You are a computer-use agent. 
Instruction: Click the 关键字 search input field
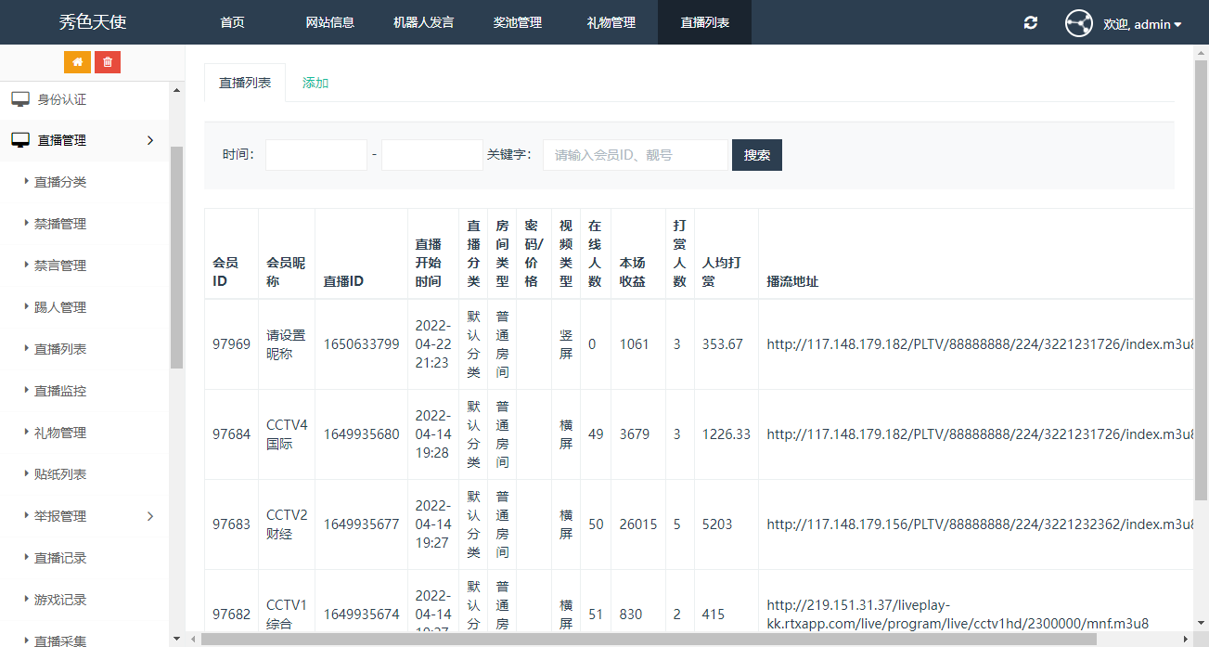tap(636, 155)
